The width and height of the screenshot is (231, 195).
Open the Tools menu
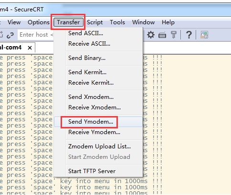117,22
